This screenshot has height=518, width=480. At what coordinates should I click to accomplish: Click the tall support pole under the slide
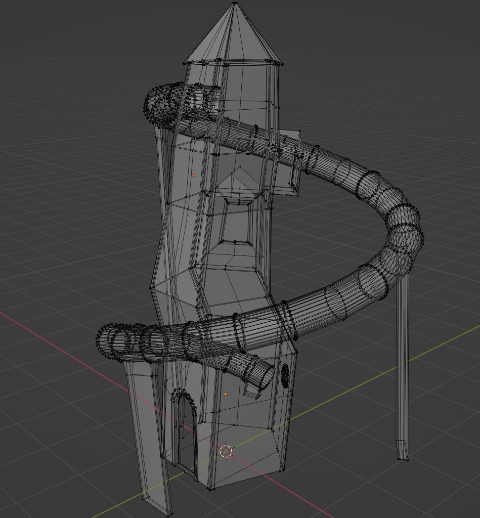403,367
